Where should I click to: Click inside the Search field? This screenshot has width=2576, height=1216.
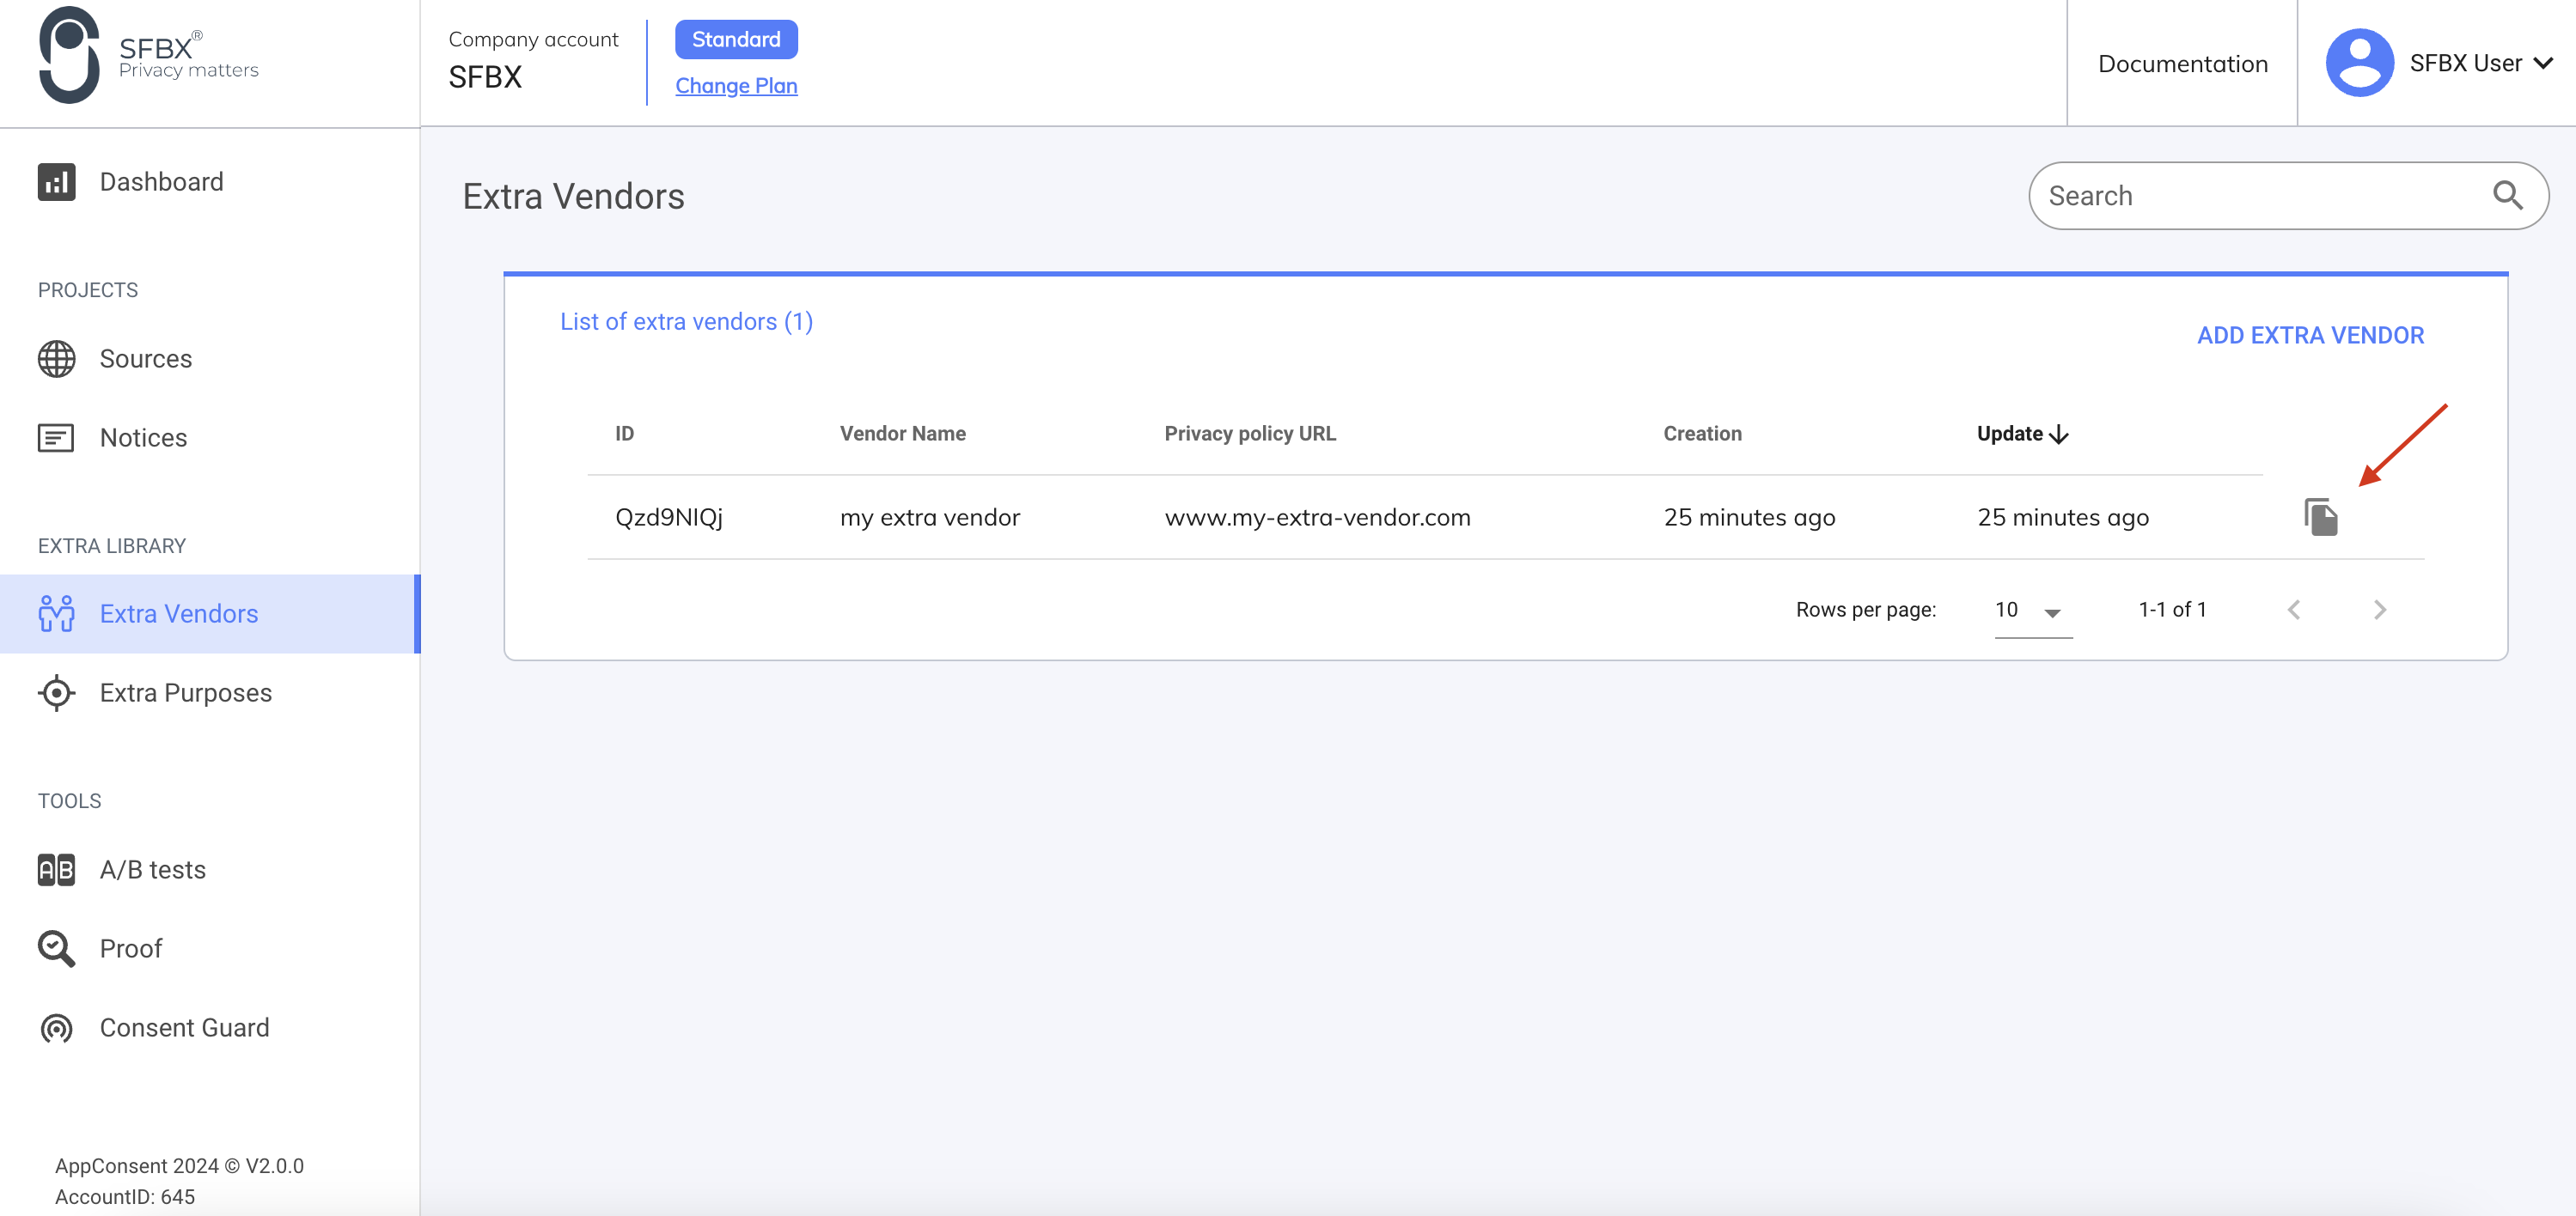(2200, 195)
